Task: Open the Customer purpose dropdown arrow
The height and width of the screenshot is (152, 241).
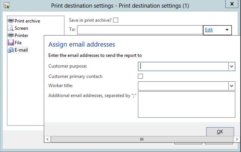Action: click(231, 66)
